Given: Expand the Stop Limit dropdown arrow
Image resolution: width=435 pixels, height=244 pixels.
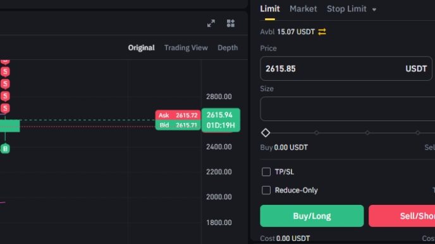Looking at the screenshot, I should pyautogui.click(x=374, y=9).
